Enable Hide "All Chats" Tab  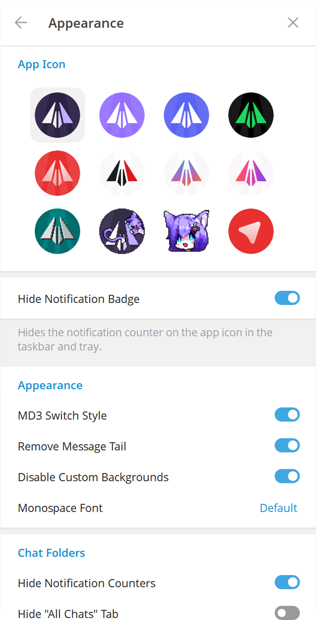[287, 613]
